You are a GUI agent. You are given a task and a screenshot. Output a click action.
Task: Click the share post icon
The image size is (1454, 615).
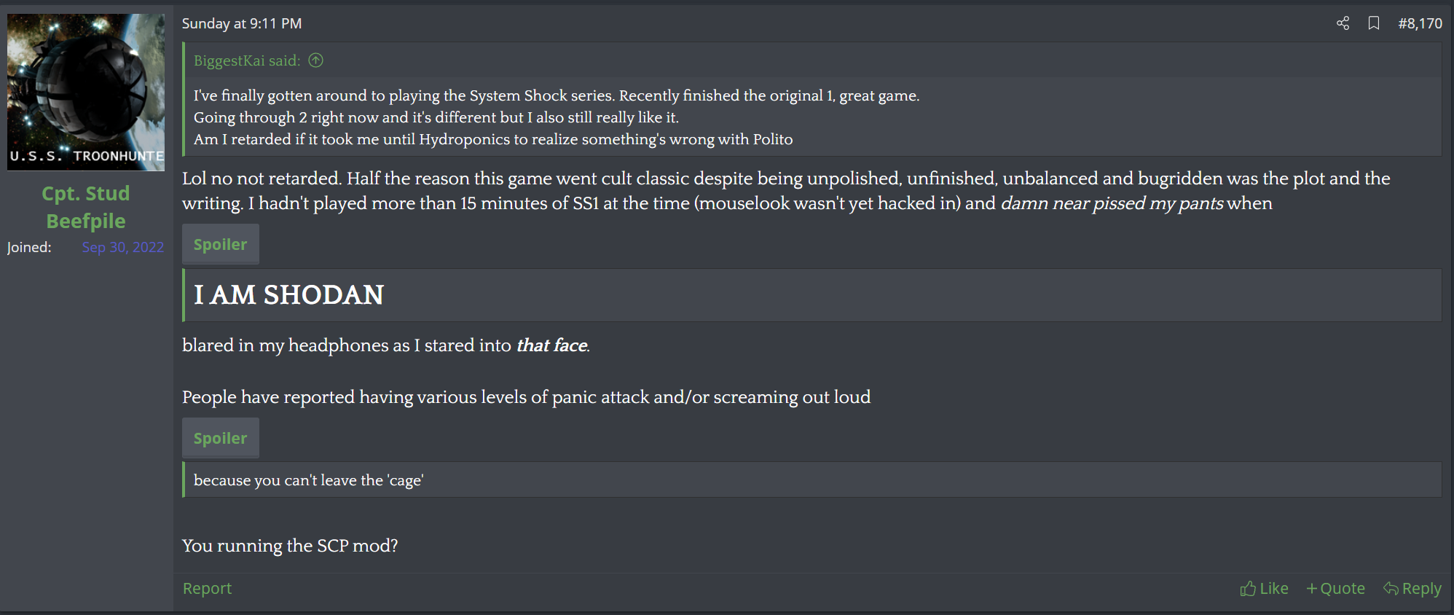(1343, 23)
